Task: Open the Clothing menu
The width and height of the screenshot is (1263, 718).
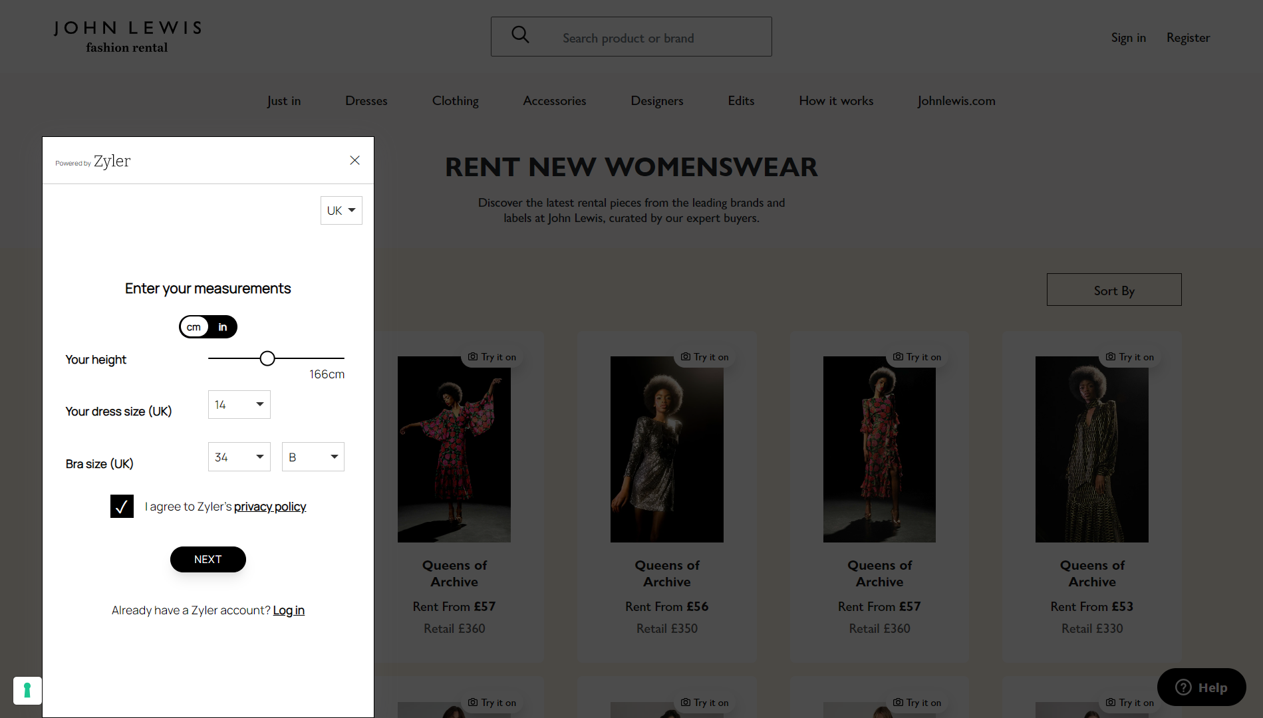Action: point(456,101)
